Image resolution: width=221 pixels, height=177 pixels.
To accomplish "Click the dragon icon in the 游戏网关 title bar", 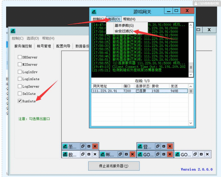I will tap(94, 12).
